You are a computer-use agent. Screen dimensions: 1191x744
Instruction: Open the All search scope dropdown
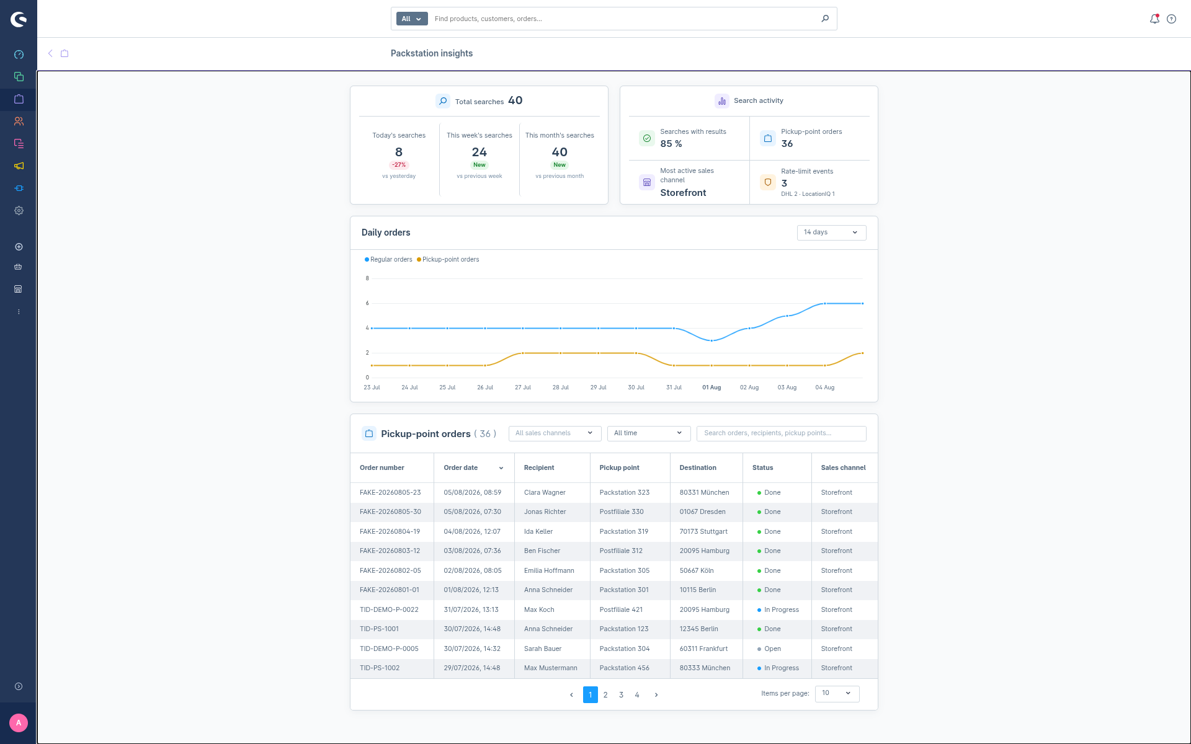tap(412, 19)
